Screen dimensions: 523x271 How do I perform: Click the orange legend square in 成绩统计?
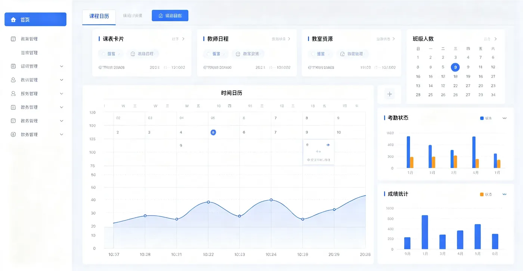click(482, 194)
